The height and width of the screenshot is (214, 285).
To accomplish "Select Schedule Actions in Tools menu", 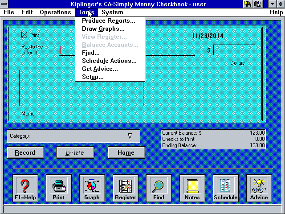I will pyautogui.click(x=110, y=61).
